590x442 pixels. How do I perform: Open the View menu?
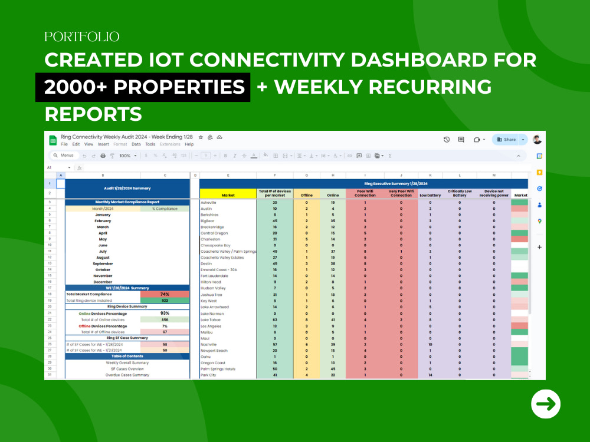pos(89,144)
